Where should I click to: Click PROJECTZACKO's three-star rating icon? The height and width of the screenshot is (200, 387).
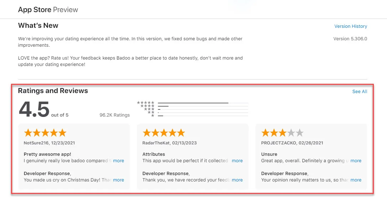pos(282,133)
